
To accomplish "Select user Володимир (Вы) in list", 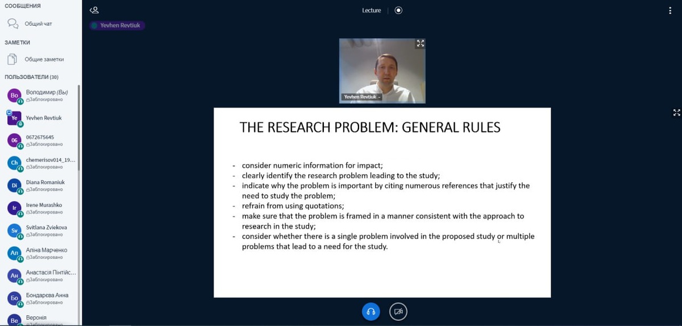I will pyautogui.click(x=40, y=95).
